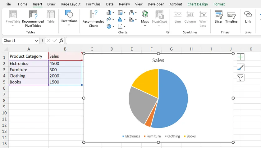Insert a combo chart

131,20
